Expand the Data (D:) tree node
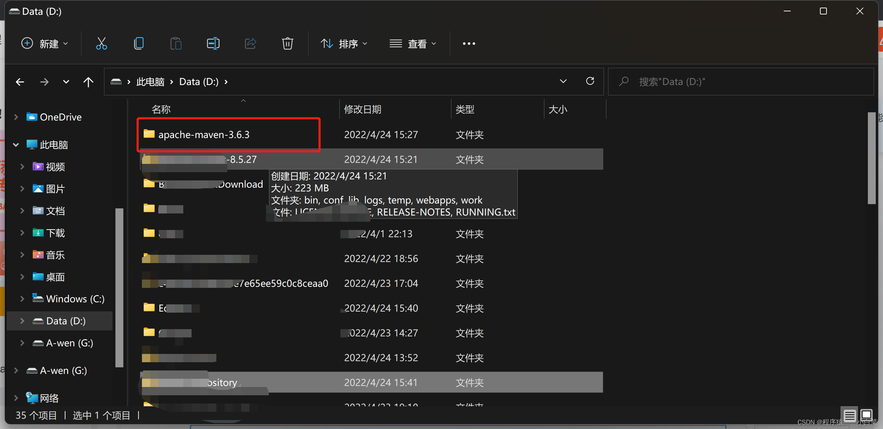This screenshot has width=883, height=429. (22, 321)
